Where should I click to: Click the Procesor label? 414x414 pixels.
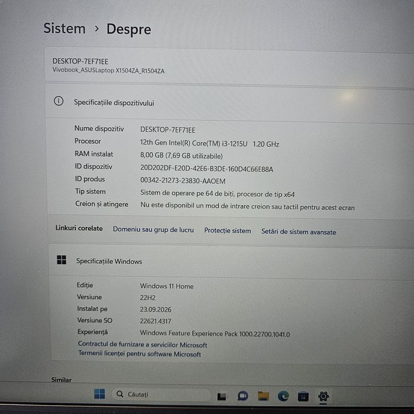coord(88,141)
